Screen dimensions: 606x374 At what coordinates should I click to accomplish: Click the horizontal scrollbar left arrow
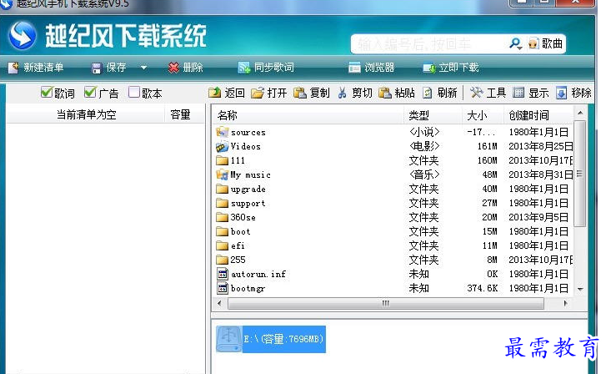[219, 304]
